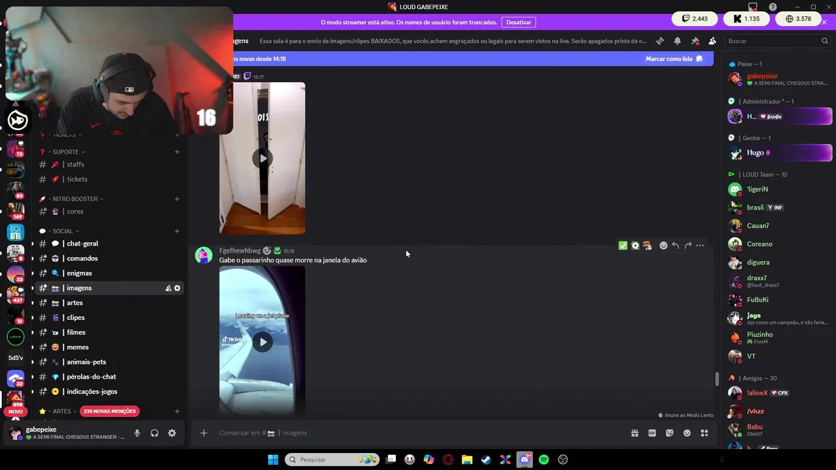
Task: Open gabepeixe member profile in list
Action: 779,80
